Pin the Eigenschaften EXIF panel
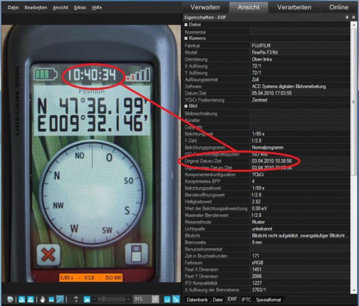 pos(347,17)
